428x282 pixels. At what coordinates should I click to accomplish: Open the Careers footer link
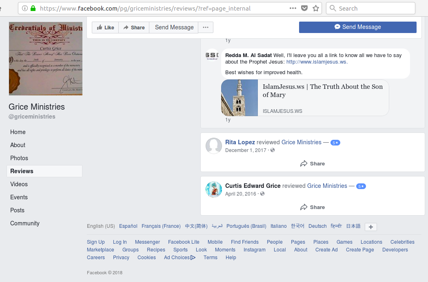click(x=96, y=258)
